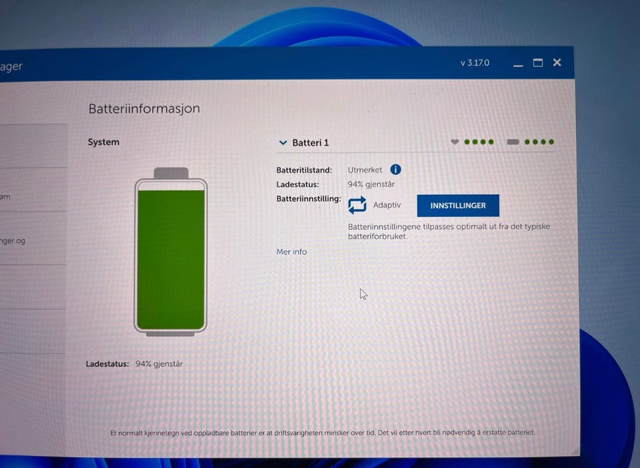Open the Mer info link
This screenshot has width=640, height=468.
[291, 252]
